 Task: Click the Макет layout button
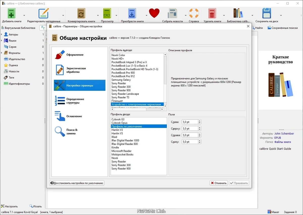click(x=273, y=212)
